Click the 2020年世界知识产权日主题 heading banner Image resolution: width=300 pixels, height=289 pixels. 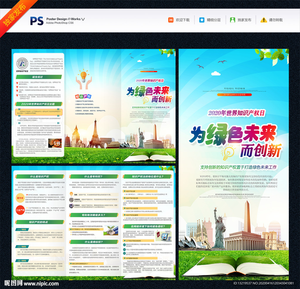pos(39,104)
